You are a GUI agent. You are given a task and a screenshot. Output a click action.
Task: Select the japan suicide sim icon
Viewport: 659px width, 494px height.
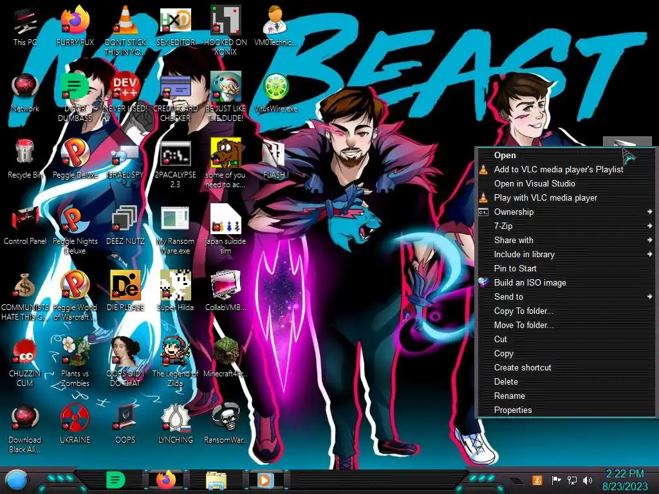(x=226, y=230)
